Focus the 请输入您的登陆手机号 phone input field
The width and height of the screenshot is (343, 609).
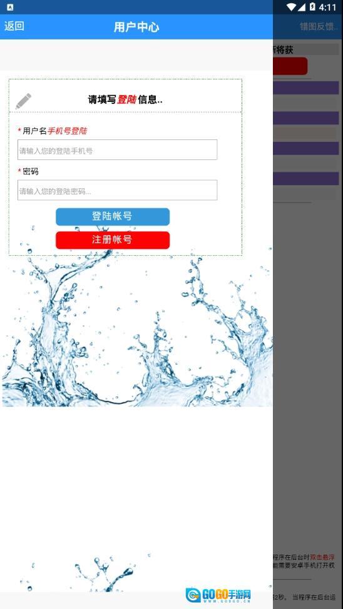coord(118,150)
